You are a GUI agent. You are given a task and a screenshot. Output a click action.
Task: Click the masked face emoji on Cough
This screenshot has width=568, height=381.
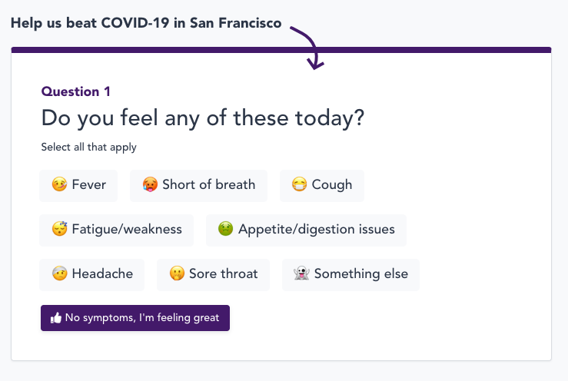(x=300, y=185)
